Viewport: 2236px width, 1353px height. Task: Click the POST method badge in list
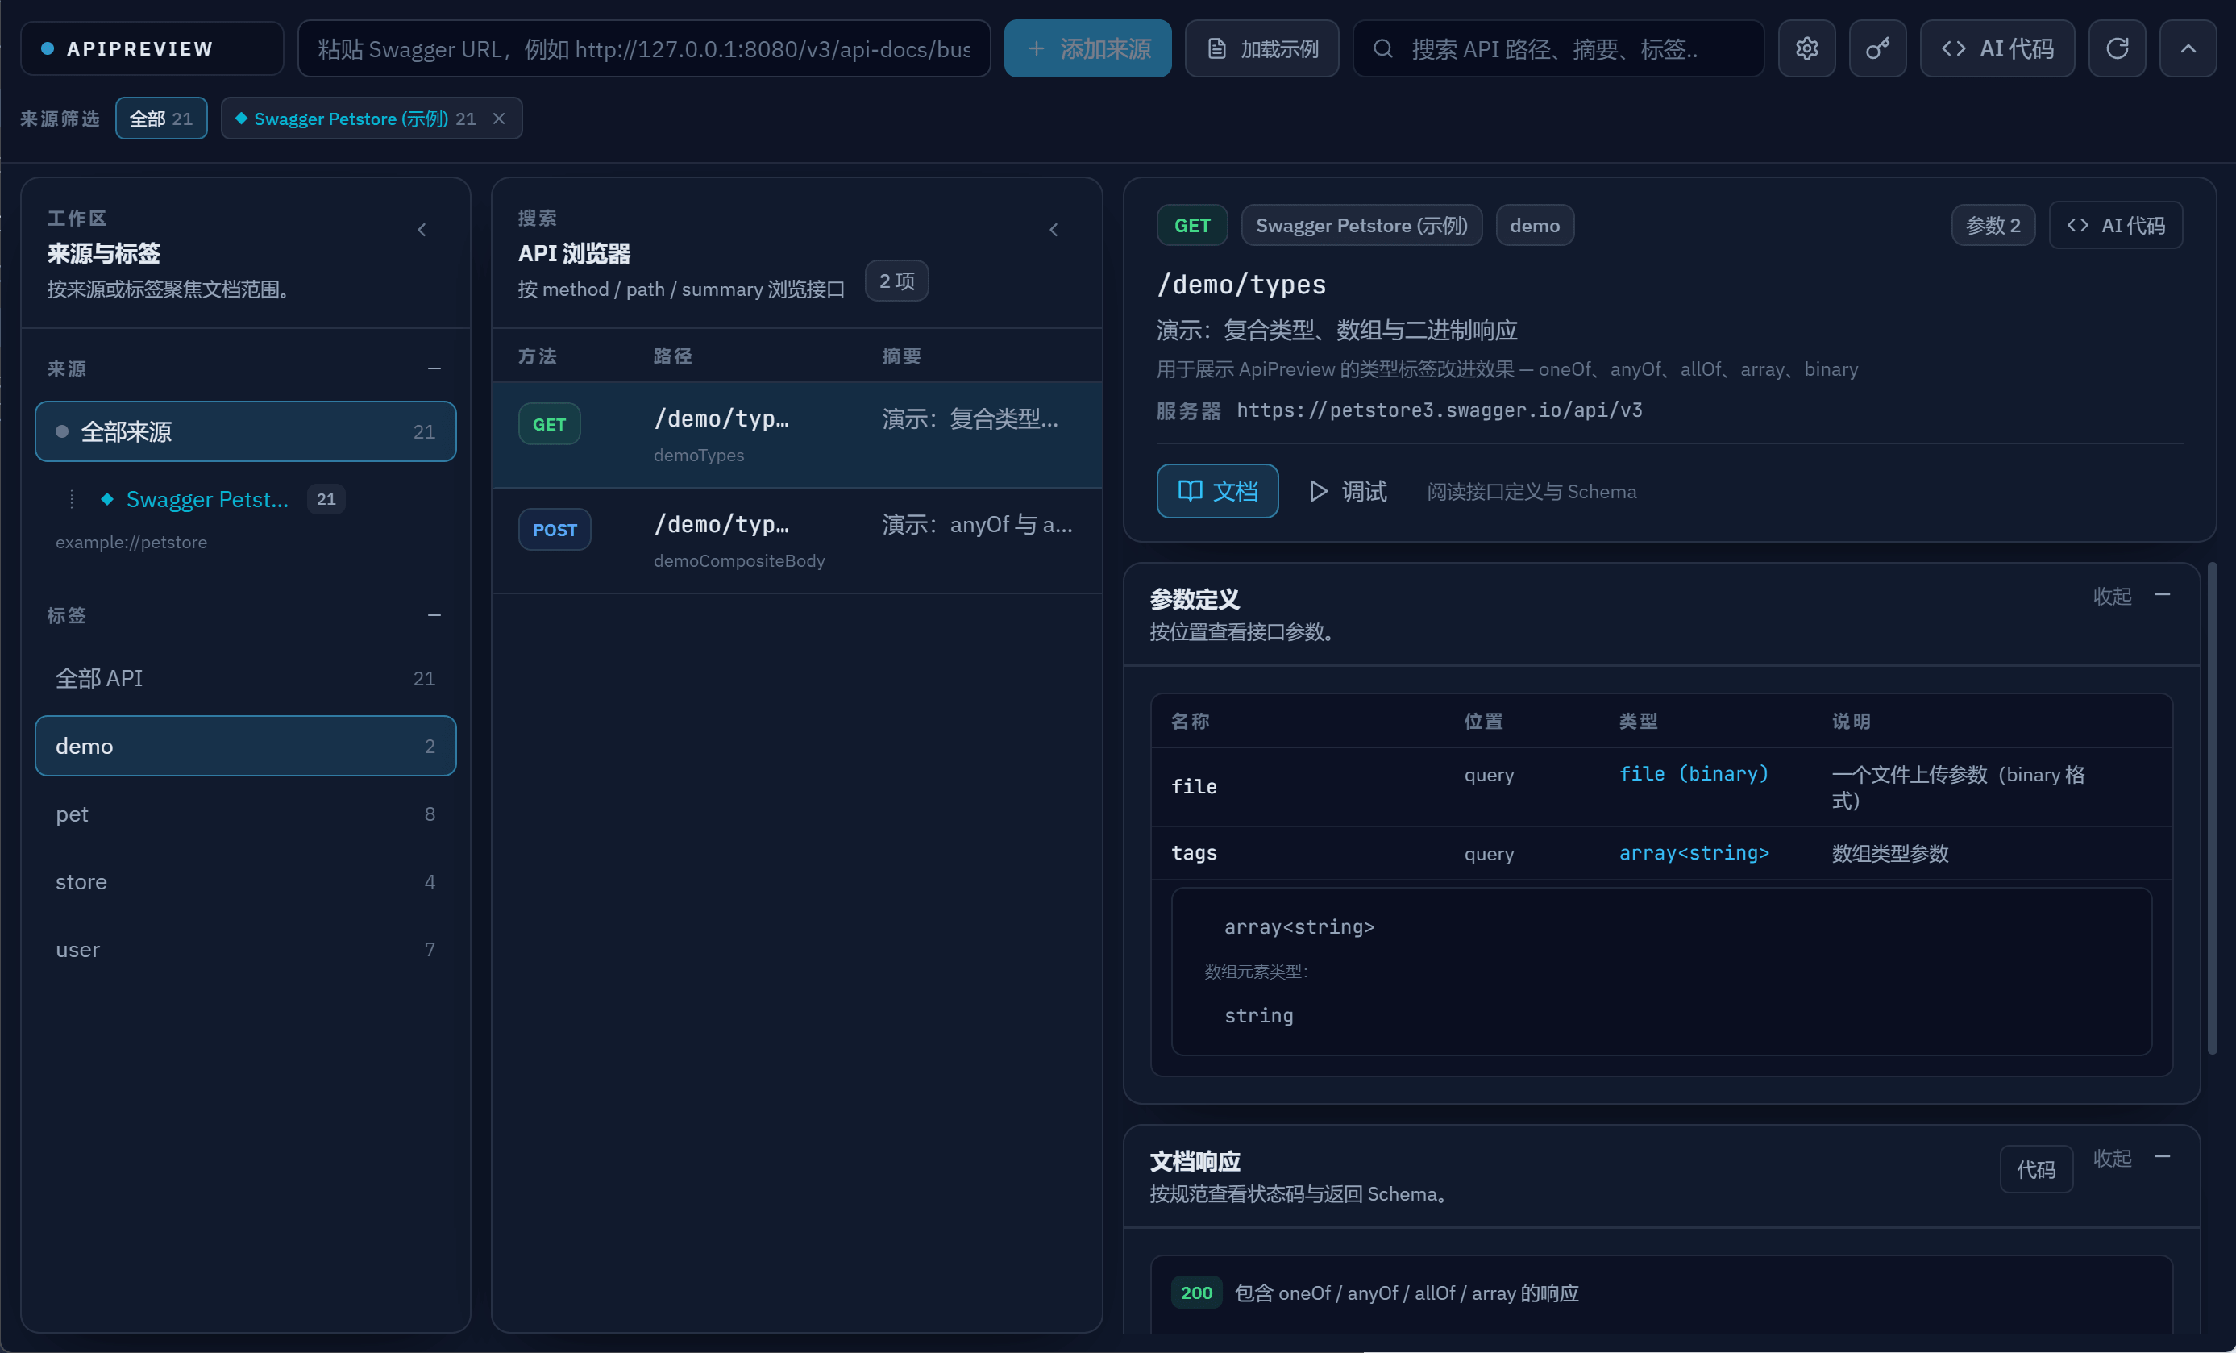(555, 530)
